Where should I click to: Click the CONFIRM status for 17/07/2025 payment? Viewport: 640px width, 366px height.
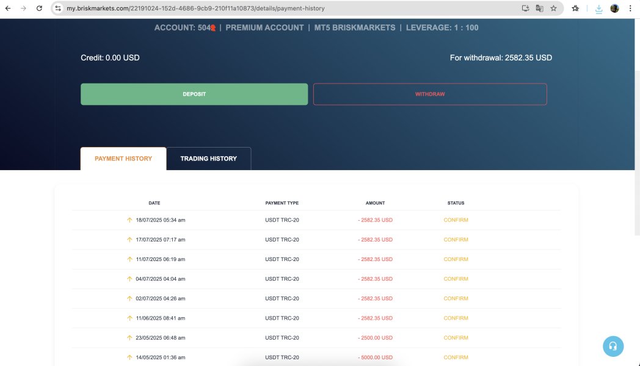pyautogui.click(x=456, y=240)
